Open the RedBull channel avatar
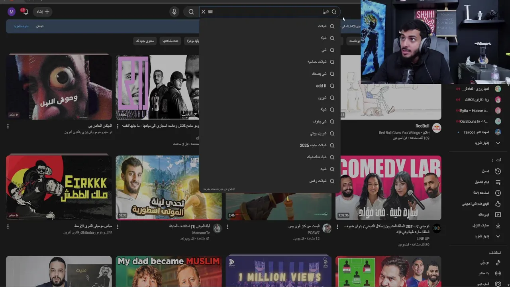The height and width of the screenshot is (287, 510). click(x=437, y=128)
